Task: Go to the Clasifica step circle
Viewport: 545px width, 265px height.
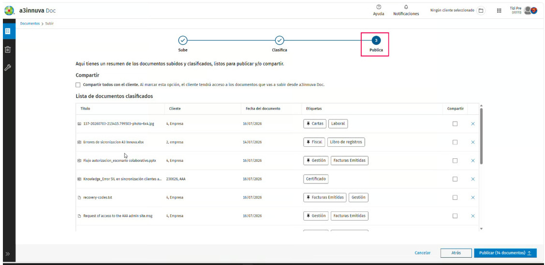Action: [280, 41]
